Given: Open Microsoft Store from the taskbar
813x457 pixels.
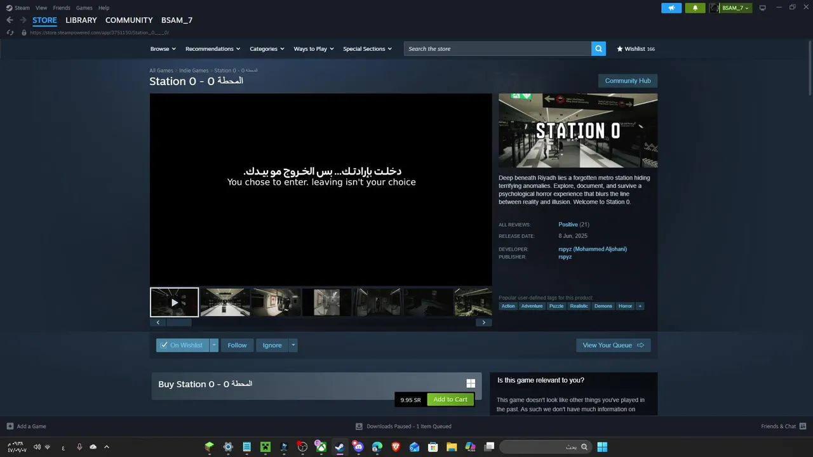Looking at the screenshot, I should click(x=433, y=447).
